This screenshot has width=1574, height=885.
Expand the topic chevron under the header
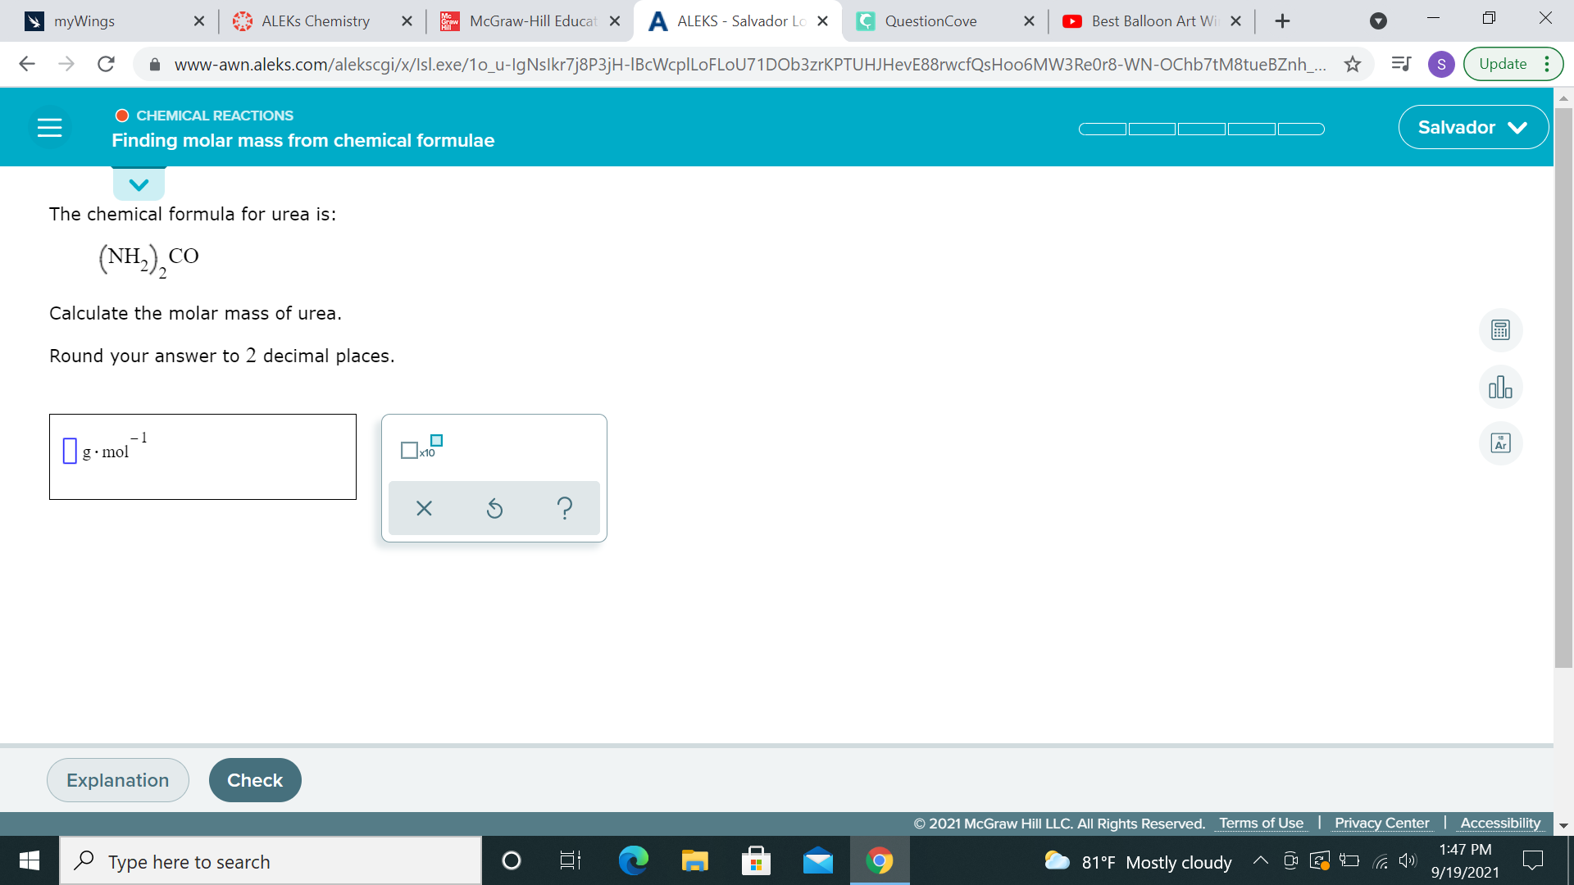(139, 184)
